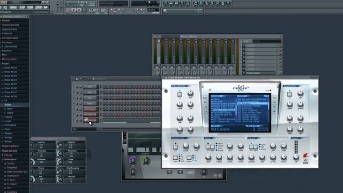
Task: Open the Mixer shortcut icon
Action: click(x=187, y=3)
